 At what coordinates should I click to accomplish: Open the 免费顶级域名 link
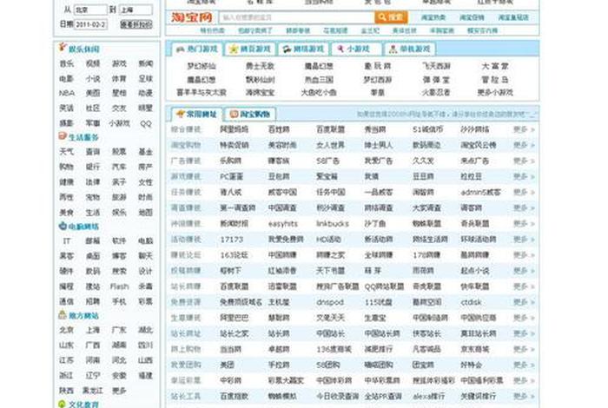241,302
